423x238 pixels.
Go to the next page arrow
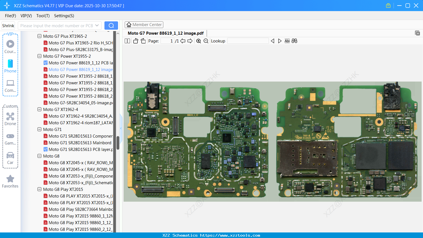tap(190, 41)
